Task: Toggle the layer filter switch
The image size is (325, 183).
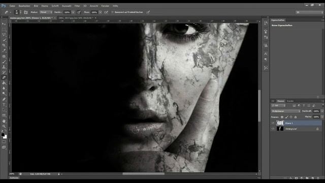Action: pyautogui.click(x=323, y=106)
